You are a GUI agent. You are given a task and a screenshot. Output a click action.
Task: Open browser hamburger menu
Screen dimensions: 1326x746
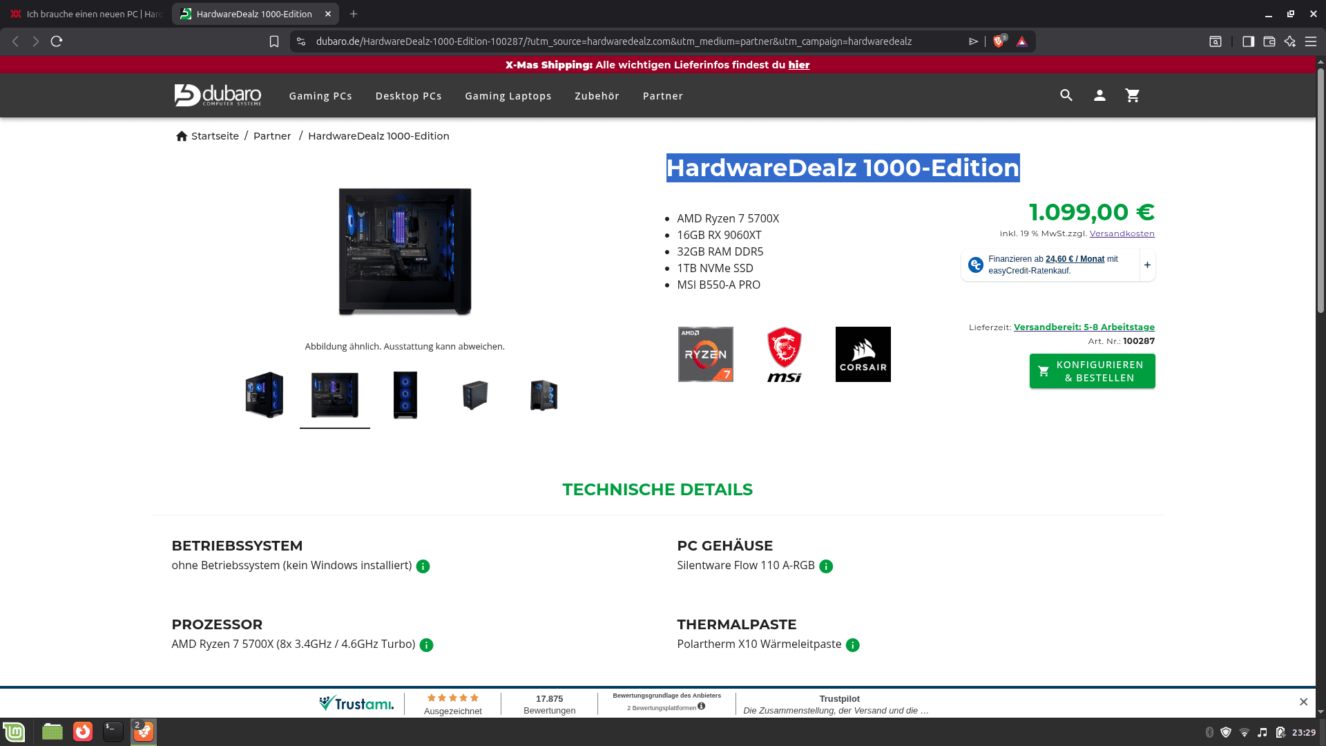click(1311, 41)
